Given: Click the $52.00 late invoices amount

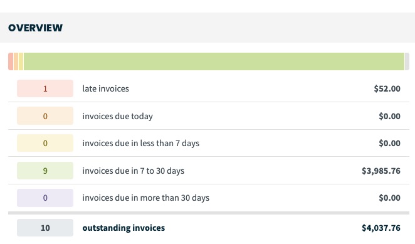Looking at the screenshot, I should (387, 88).
